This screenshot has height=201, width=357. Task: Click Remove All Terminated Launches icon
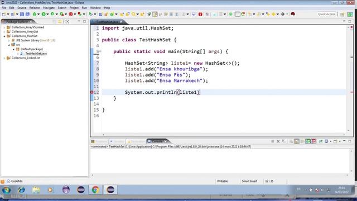click(283, 141)
